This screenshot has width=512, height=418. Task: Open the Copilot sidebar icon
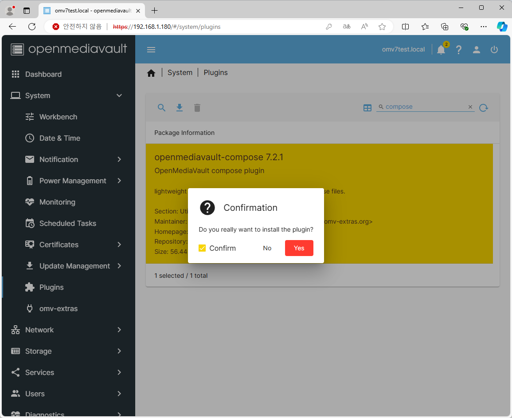(x=501, y=27)
